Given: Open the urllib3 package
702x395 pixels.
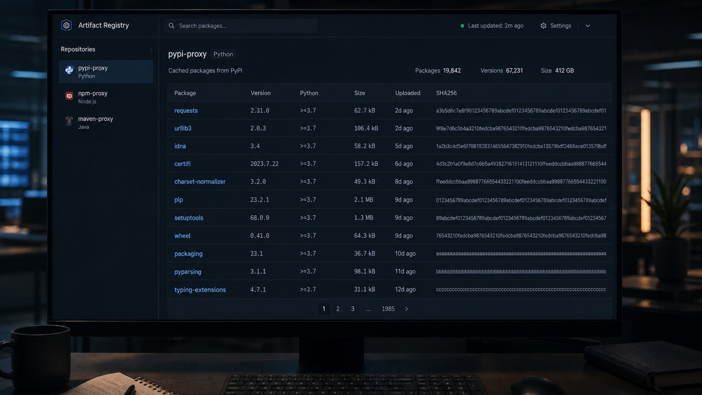Looking at the screenshot, I should (183, 128).
